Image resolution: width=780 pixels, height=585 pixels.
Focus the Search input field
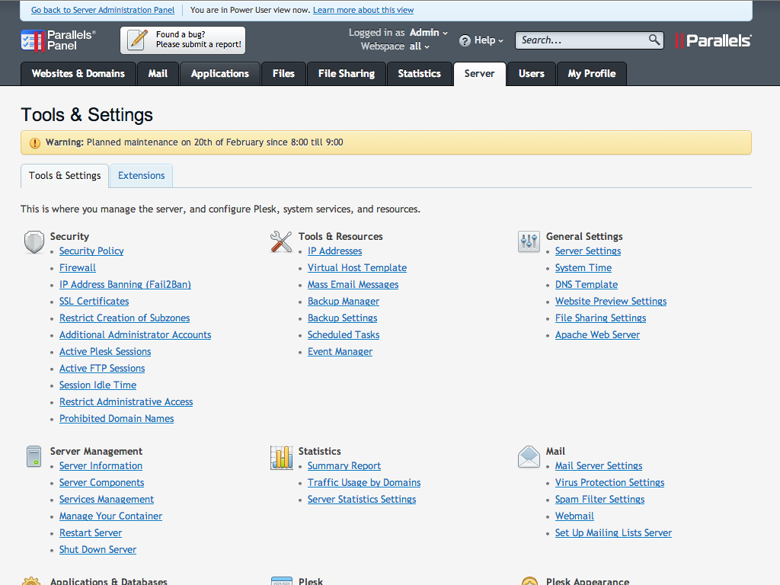point(582,40)
